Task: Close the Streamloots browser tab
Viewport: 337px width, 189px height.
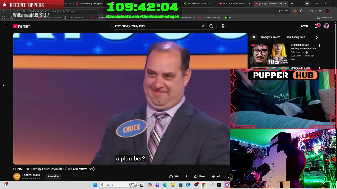Action: pyautogui.click(x=106, y=4)
